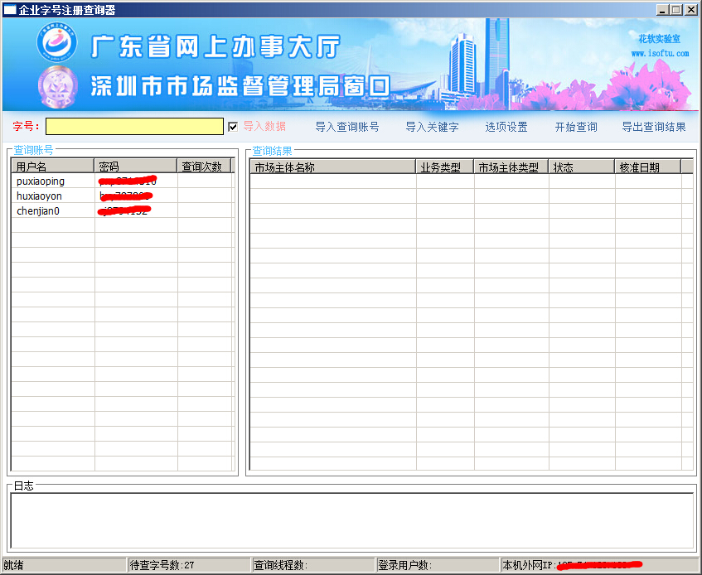Click 导入查询账号 to import query accounts
Image resolution: width=702 pixels, height=575 pixels.
pyautogui.click(x=346, y=127)
